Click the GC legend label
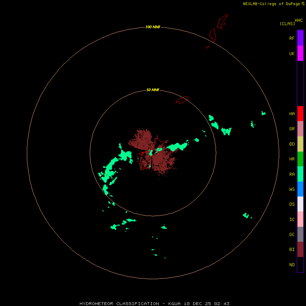 pyautogui.click(x=292, y=235)
